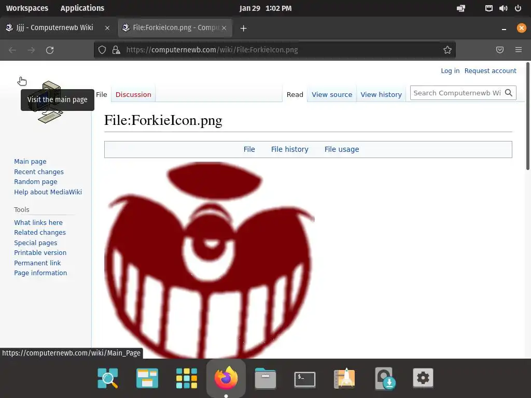Close the File:ForkieIcon.png tab
Image resolution: width=531 pixels, height=398 pixels.
[224, 28]
